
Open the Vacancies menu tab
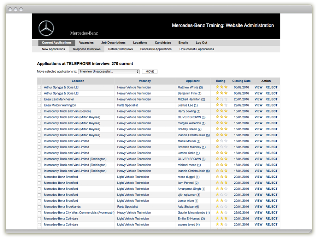click(x=86, y=43)
